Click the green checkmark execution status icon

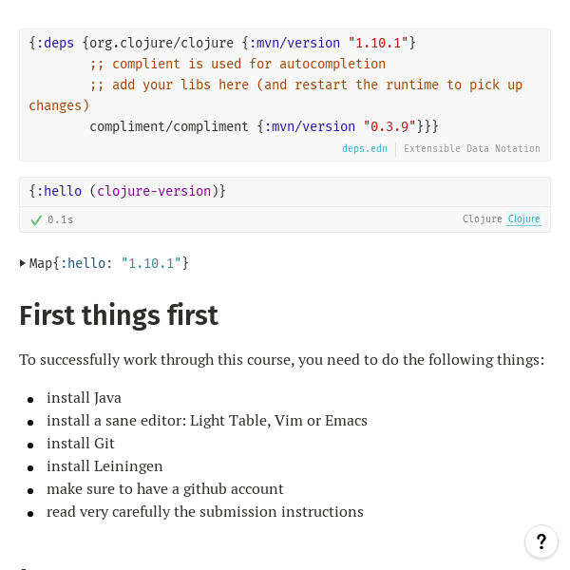pos(36,219)
